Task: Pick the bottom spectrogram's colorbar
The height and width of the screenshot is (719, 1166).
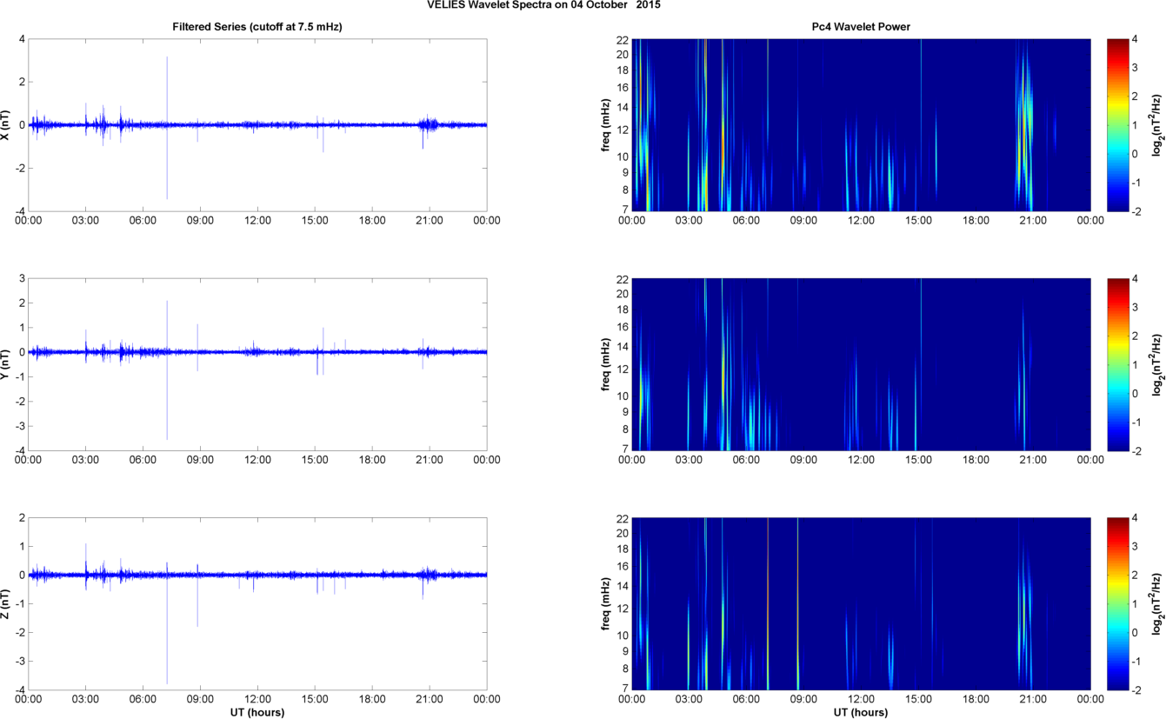Action: (x=1117, y=603)
